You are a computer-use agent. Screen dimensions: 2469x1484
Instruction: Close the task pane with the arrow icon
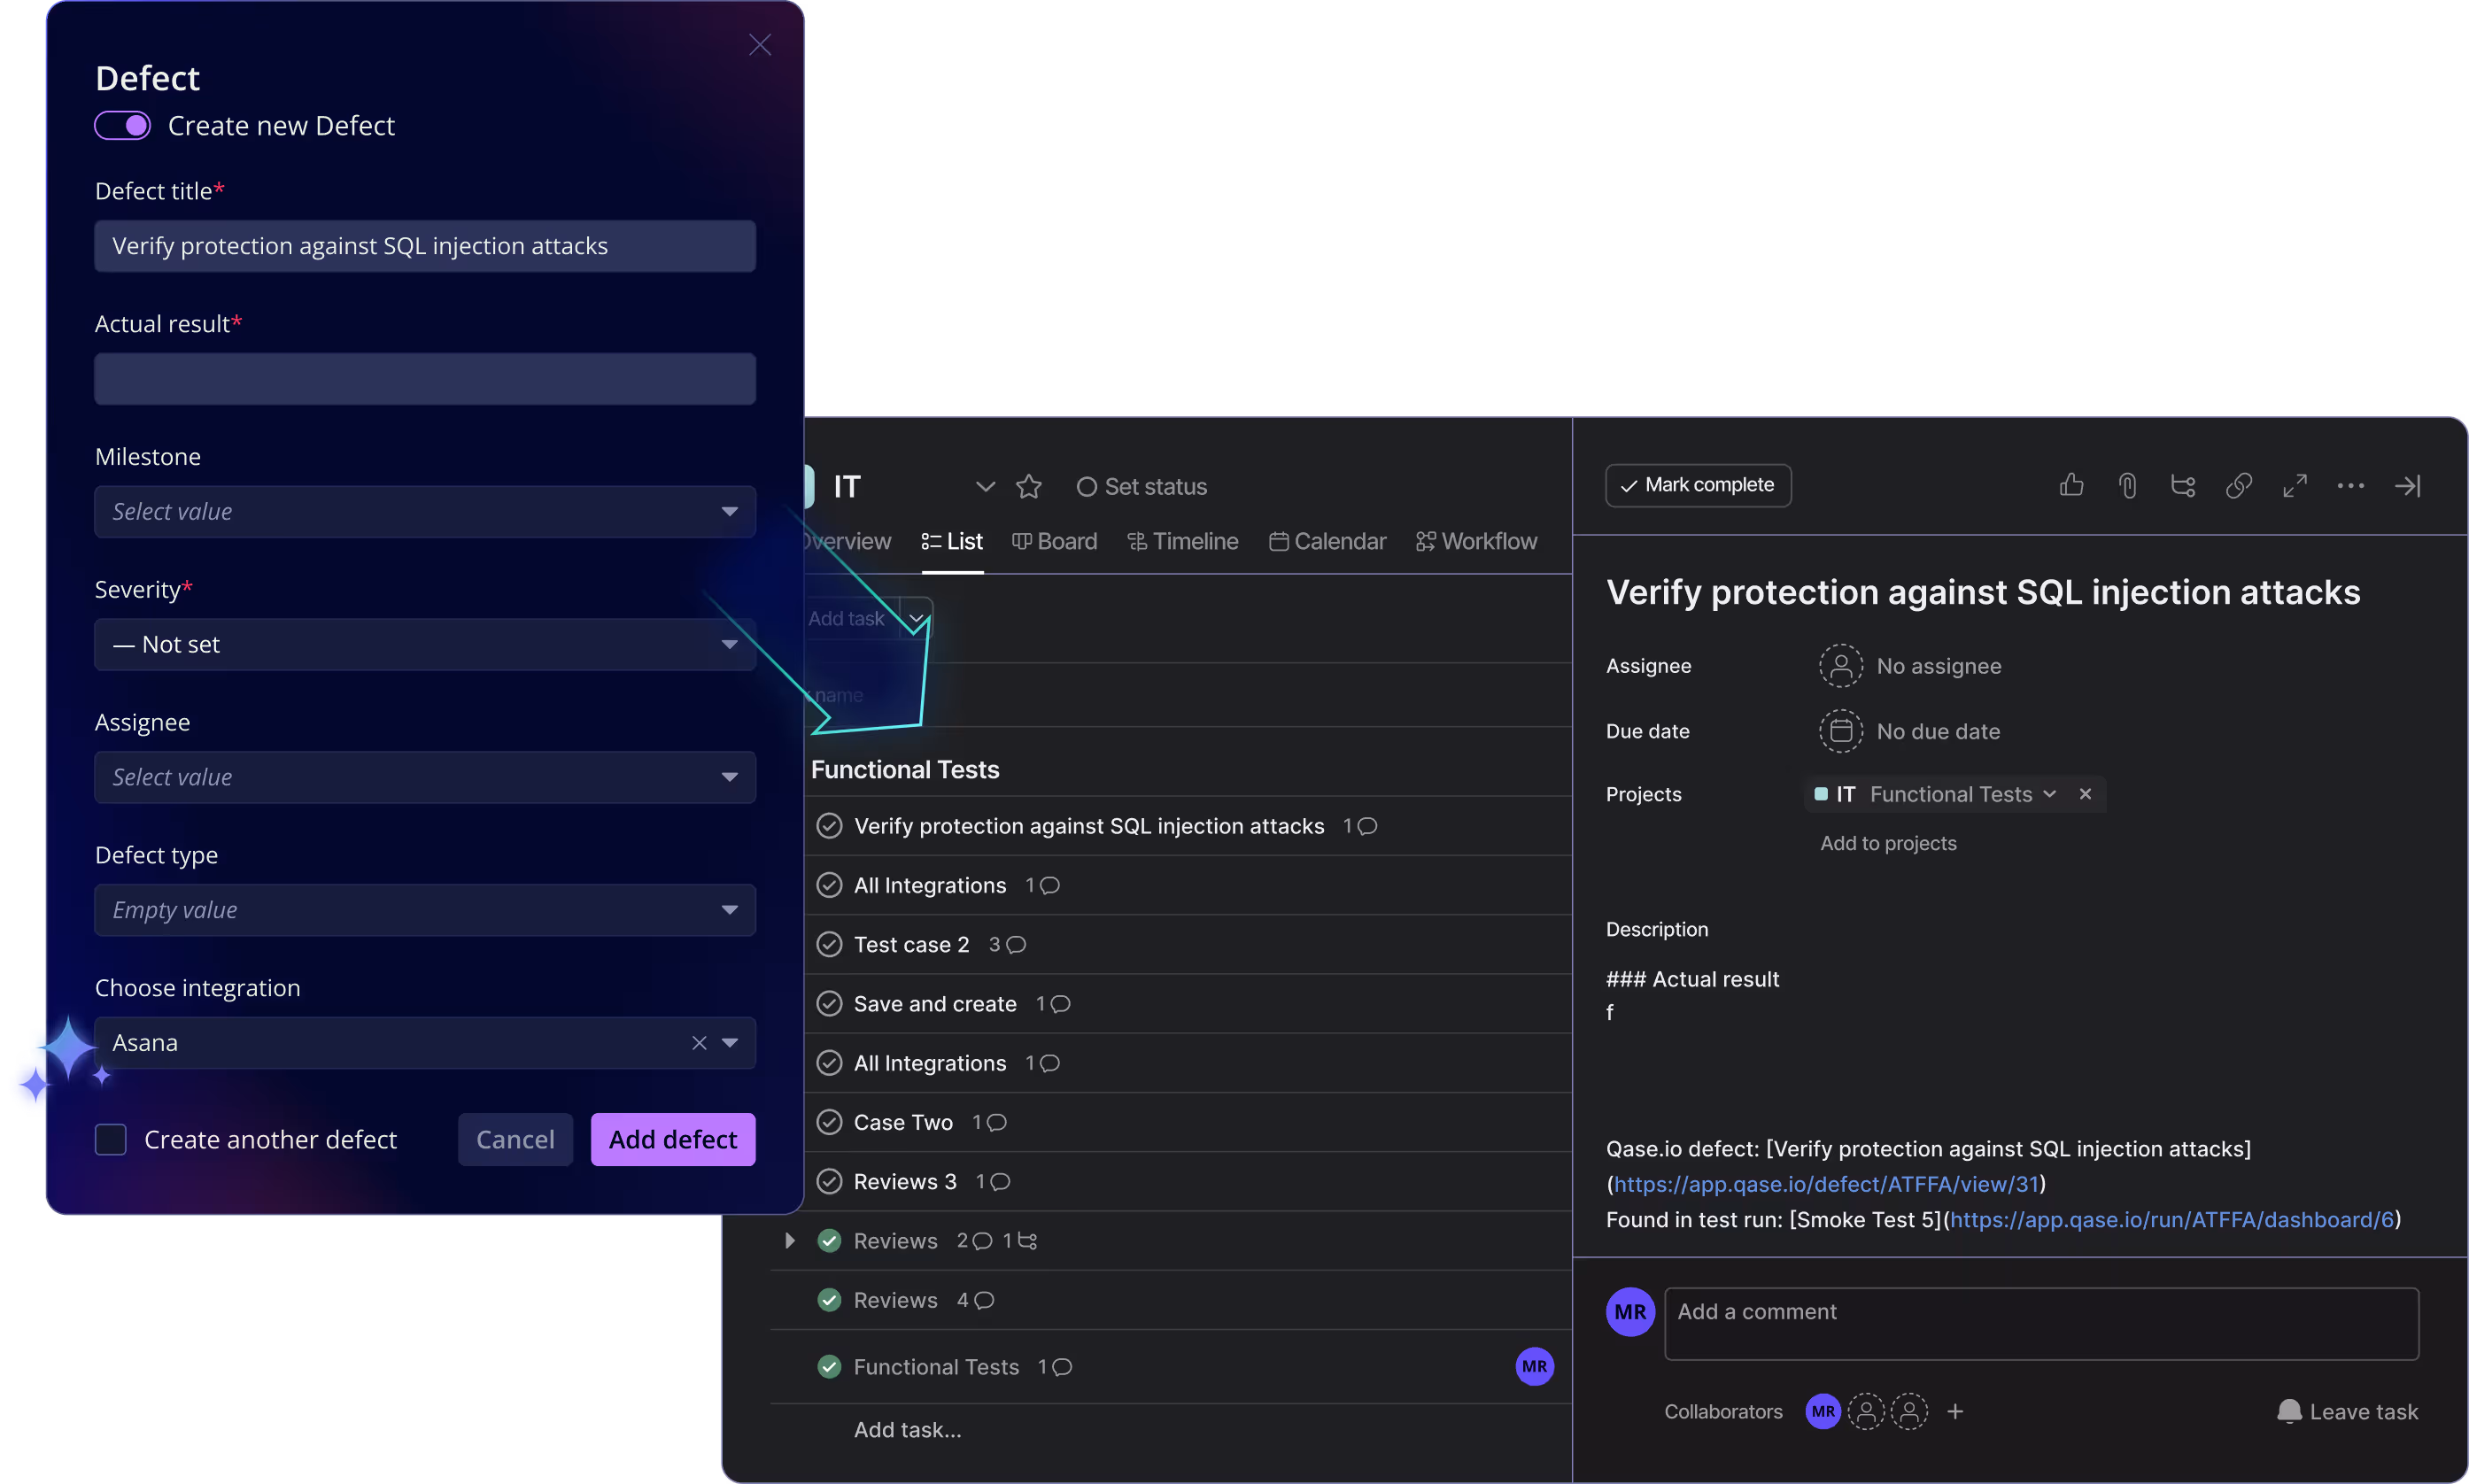pyautogui.click(x=2409, y=485)
